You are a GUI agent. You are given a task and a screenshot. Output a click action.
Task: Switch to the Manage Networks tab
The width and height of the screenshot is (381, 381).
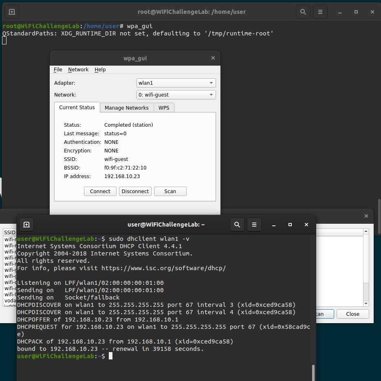(127, 108)
